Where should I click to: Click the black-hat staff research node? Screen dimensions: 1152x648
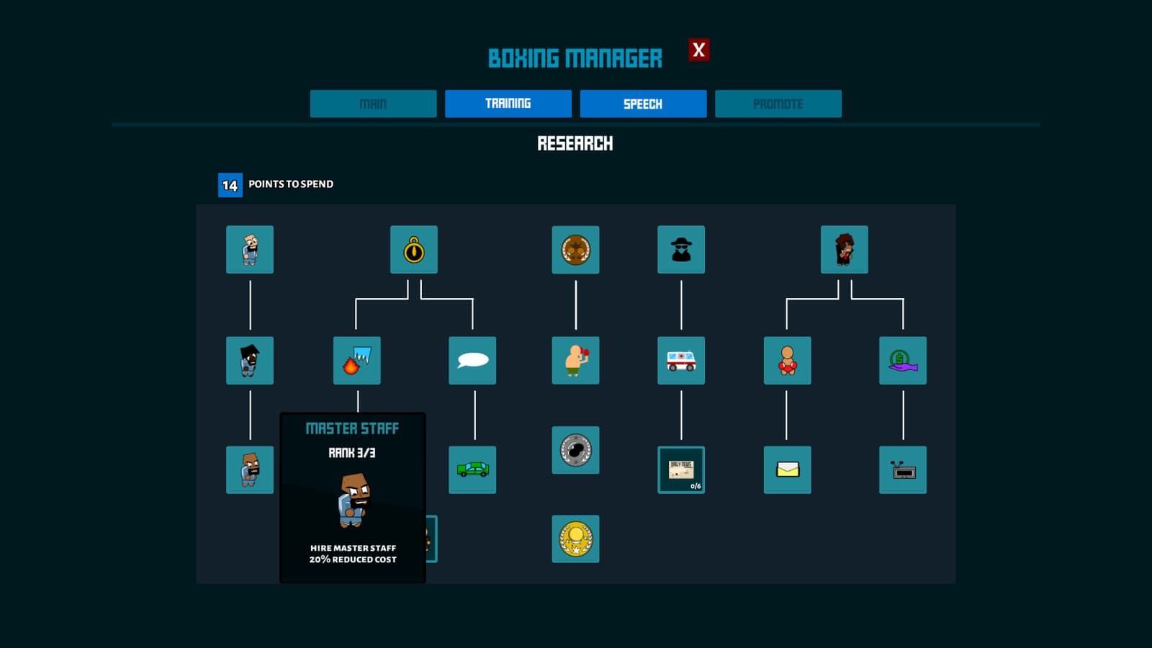pyautogui.click(x=250, y=361)
